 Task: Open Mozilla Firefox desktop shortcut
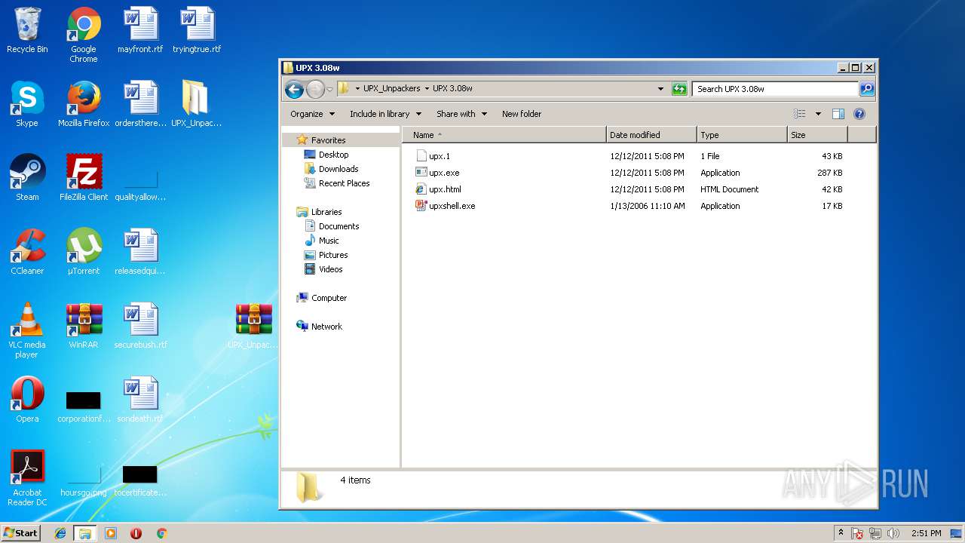pyautogui.click(x=84, y=104)
